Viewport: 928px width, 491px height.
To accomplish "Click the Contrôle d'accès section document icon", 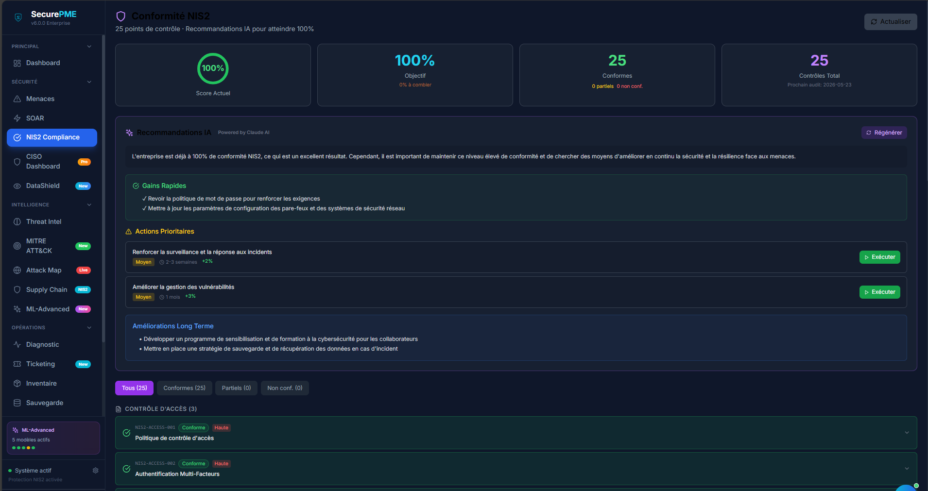I will [x=119, y=409].
